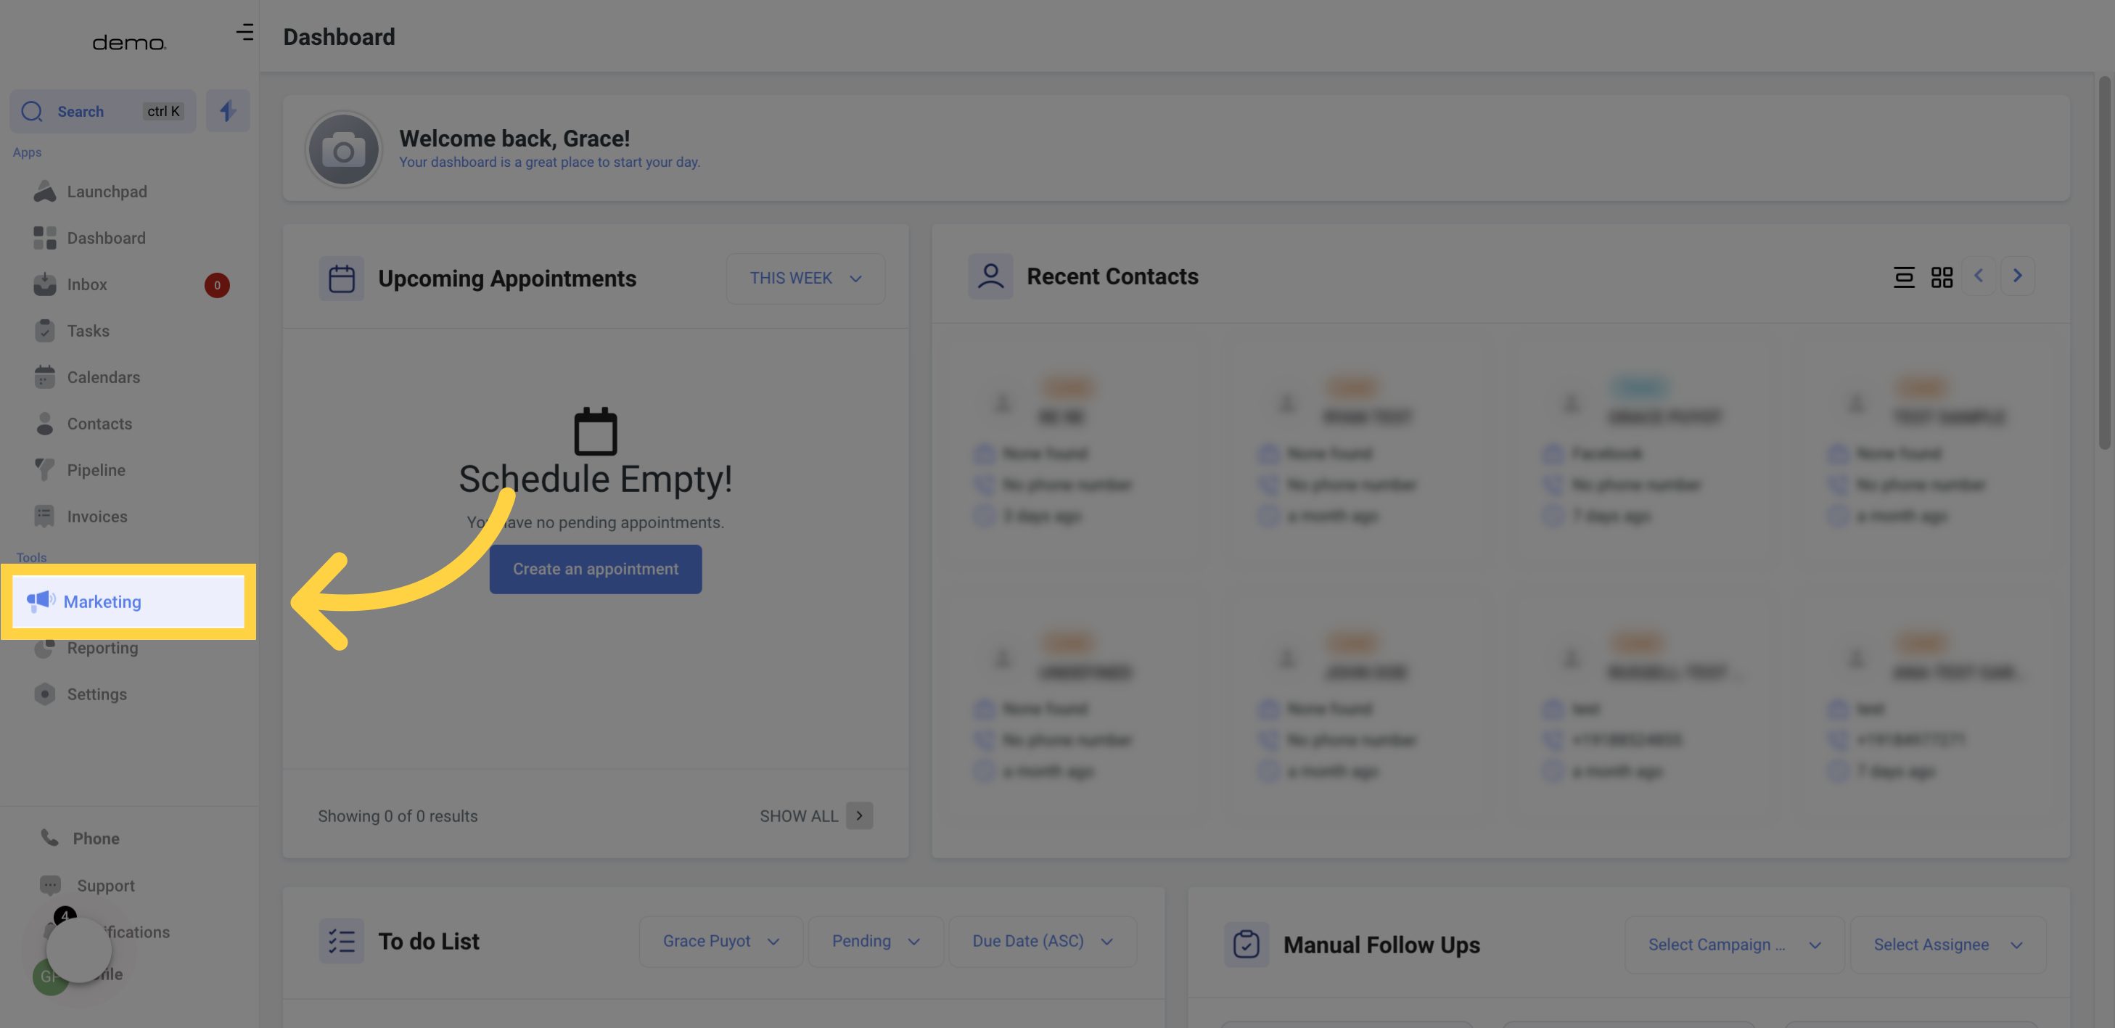This screenshot has width=2115, height=1028.
Task: Open Select Campaign dropdown
Action: [x=1734, y=945]
